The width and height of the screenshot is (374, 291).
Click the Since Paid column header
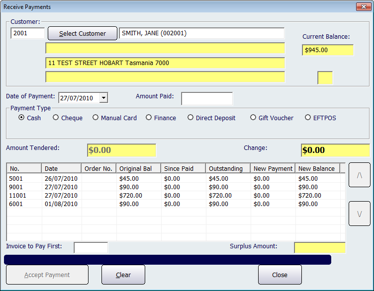pos(184,168)
